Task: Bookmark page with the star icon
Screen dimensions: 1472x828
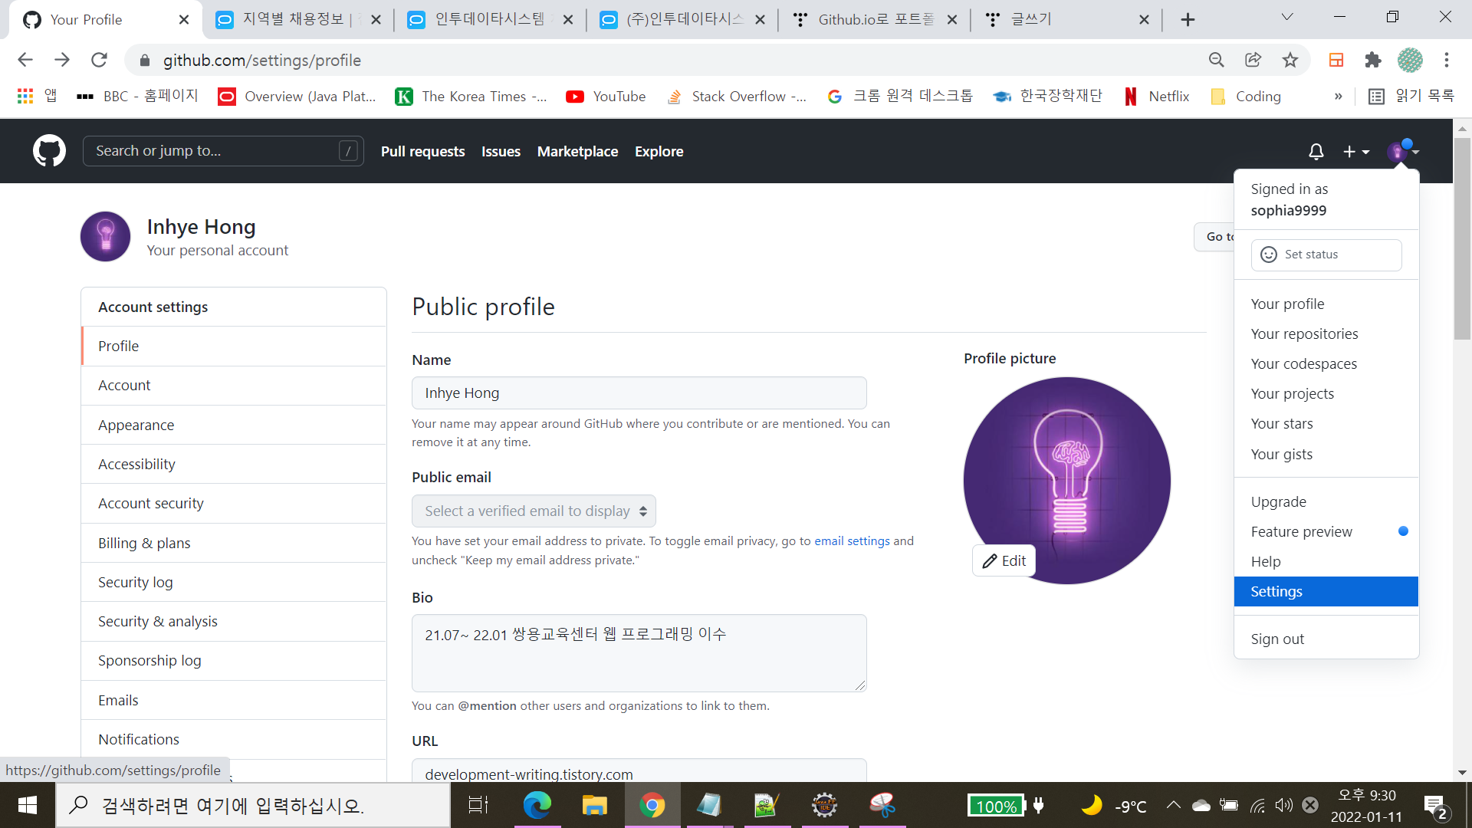Action: [x=1290, y=60]
